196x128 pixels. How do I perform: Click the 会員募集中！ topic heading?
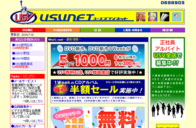click(21, 107)
